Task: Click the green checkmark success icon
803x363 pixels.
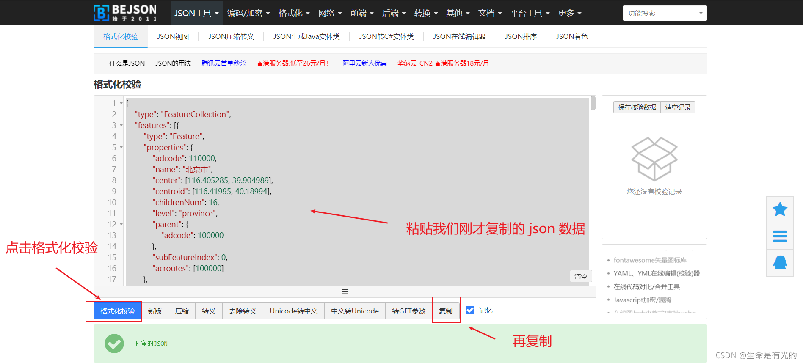Action: click(114, 344)
